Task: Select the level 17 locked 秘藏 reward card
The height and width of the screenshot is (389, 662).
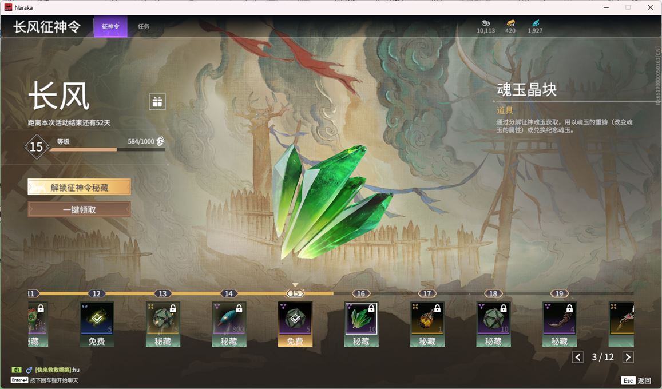Action: [427, 324]
